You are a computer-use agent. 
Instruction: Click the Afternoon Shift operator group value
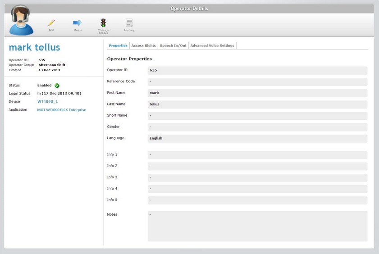52,65
